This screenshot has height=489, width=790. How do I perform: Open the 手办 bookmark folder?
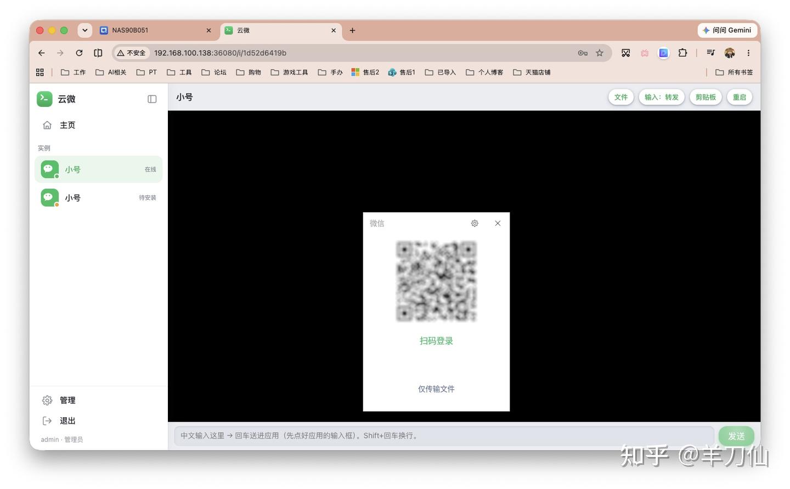[330, 72]
